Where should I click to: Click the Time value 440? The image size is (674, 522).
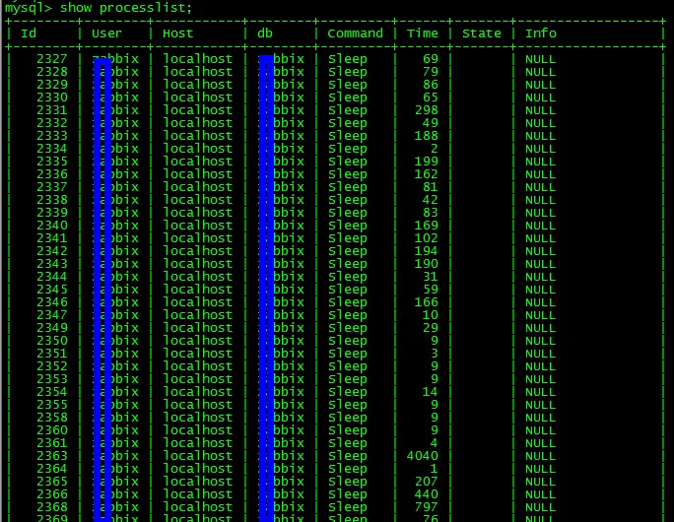(427, 494)
